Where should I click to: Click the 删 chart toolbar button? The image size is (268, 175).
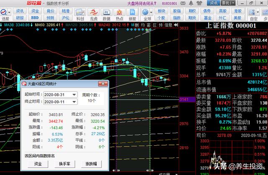[137, 25]
